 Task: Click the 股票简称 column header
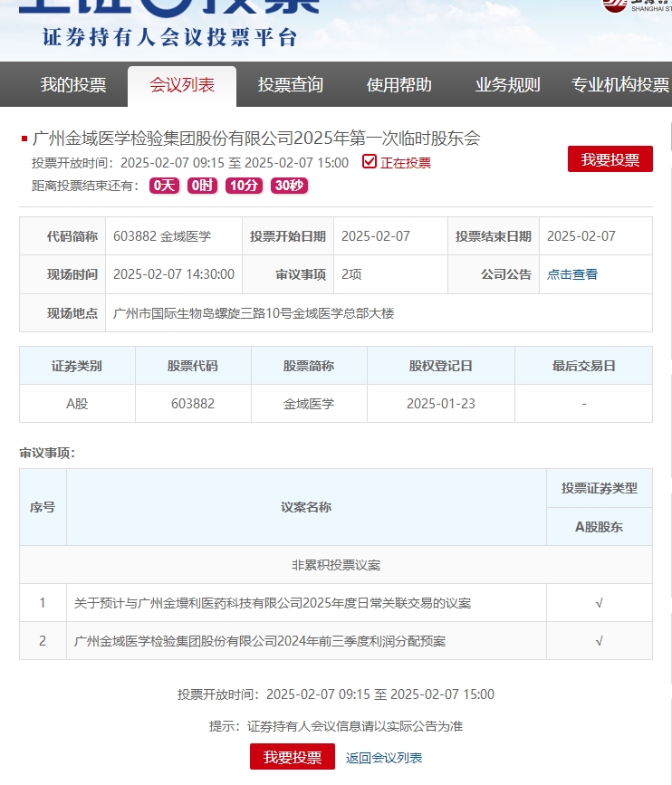point(309,366)
